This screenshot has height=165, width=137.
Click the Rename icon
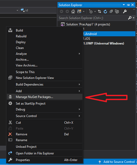pos(10,140)
